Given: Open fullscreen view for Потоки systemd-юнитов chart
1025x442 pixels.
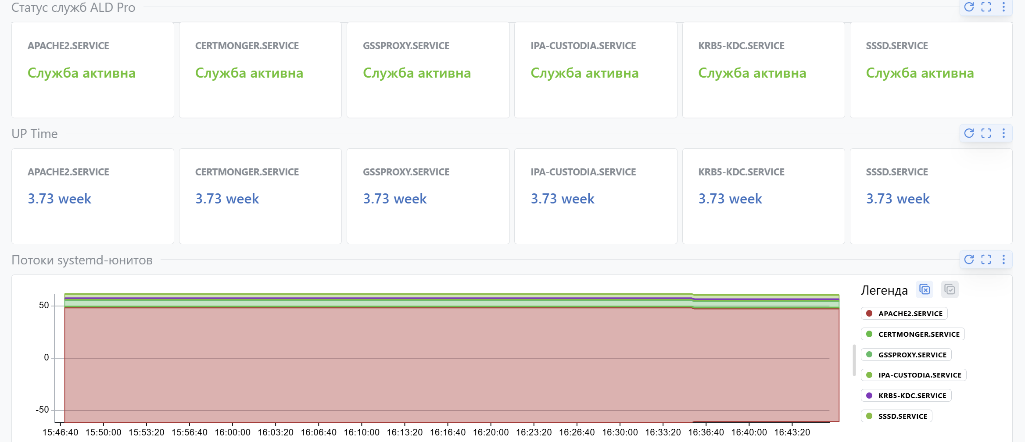Looking at the screenshot, I should (x=986, y=260).
